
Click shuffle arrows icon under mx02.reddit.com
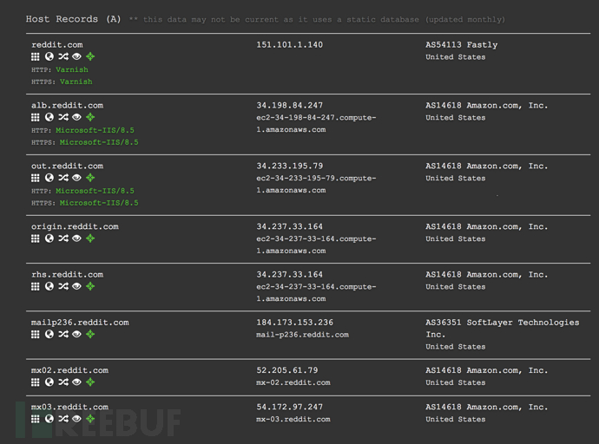(63, 382)
